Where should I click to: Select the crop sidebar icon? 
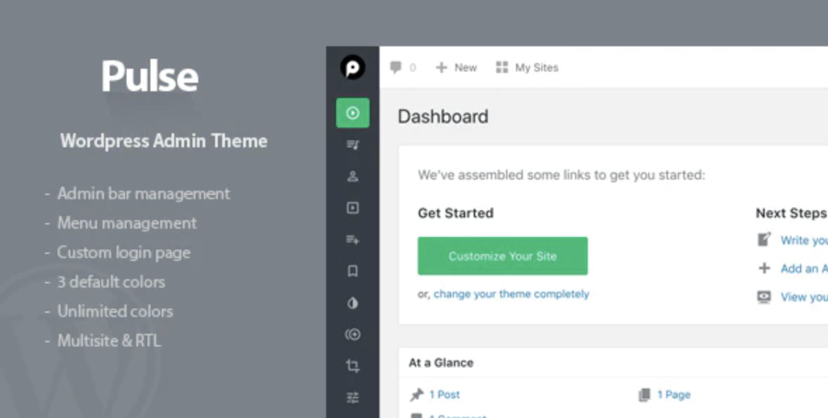coord(353,366)
